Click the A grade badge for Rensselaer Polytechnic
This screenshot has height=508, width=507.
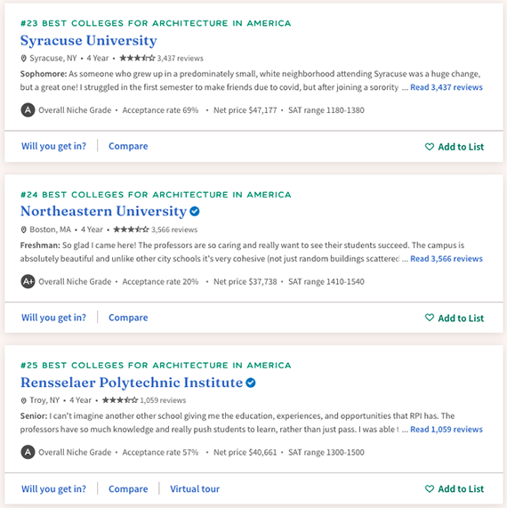28,452
